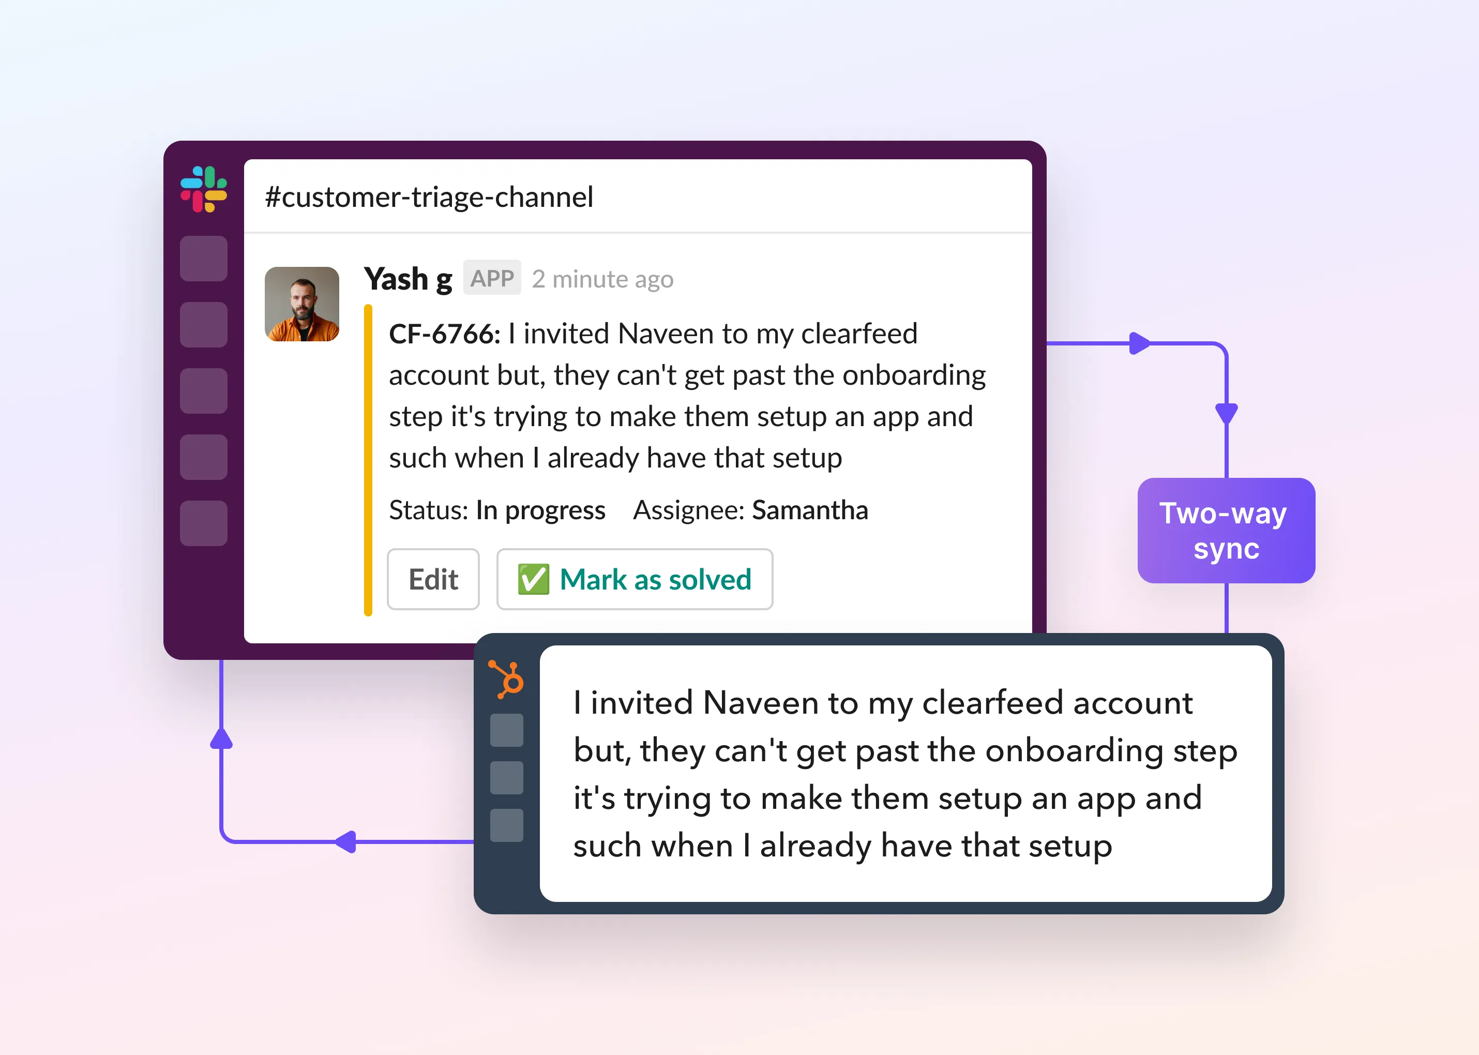Click the Yash g sender name

tap(408, 279)
